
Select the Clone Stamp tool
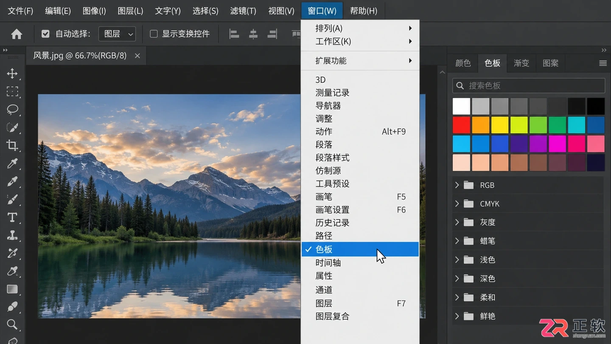pyautogui.click(x=12, y=235)
